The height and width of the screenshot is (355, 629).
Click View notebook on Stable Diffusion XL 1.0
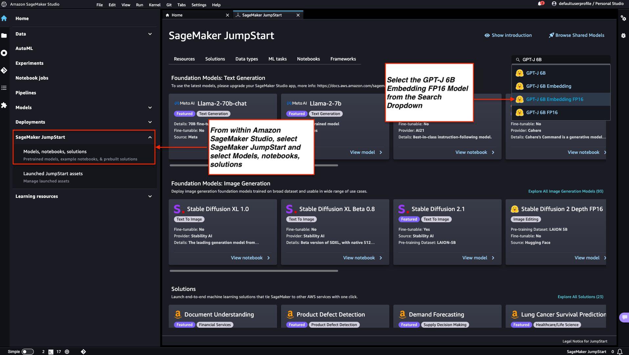250,258
